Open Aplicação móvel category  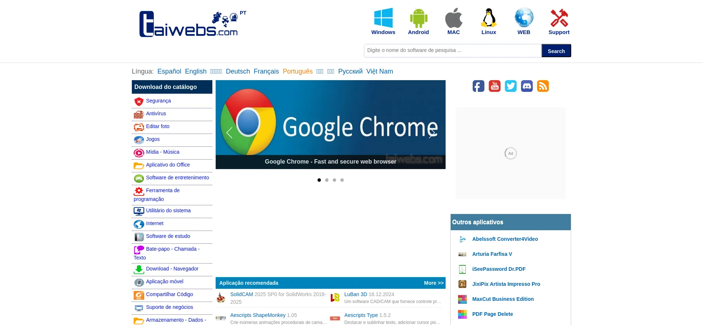click(165, 281)
